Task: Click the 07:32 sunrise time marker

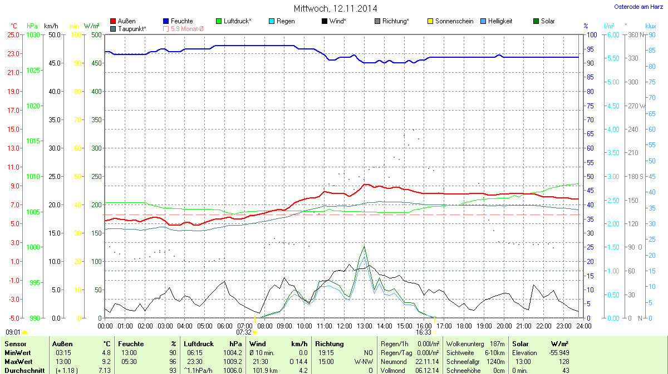Action: (x=243, y=332)
